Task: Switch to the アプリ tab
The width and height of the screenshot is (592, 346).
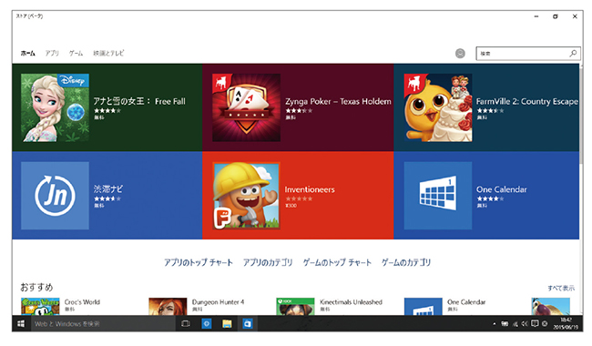Action: tap(52, 53)
